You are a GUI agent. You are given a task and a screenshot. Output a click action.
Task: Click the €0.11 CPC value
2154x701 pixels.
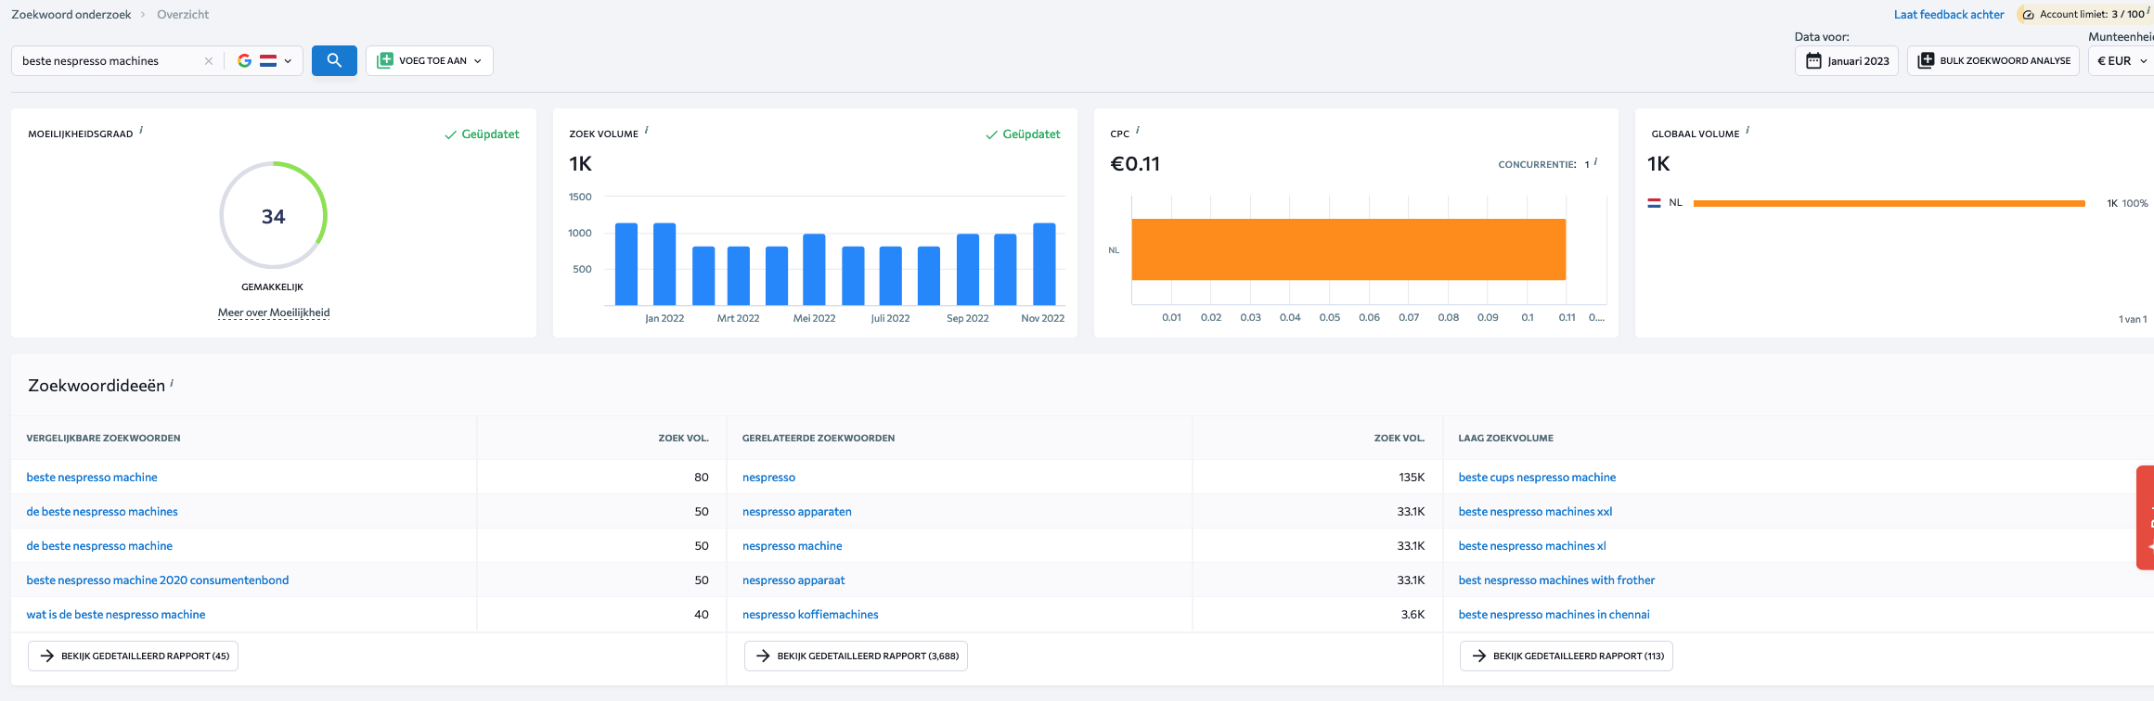click(x=1135, y=164)
